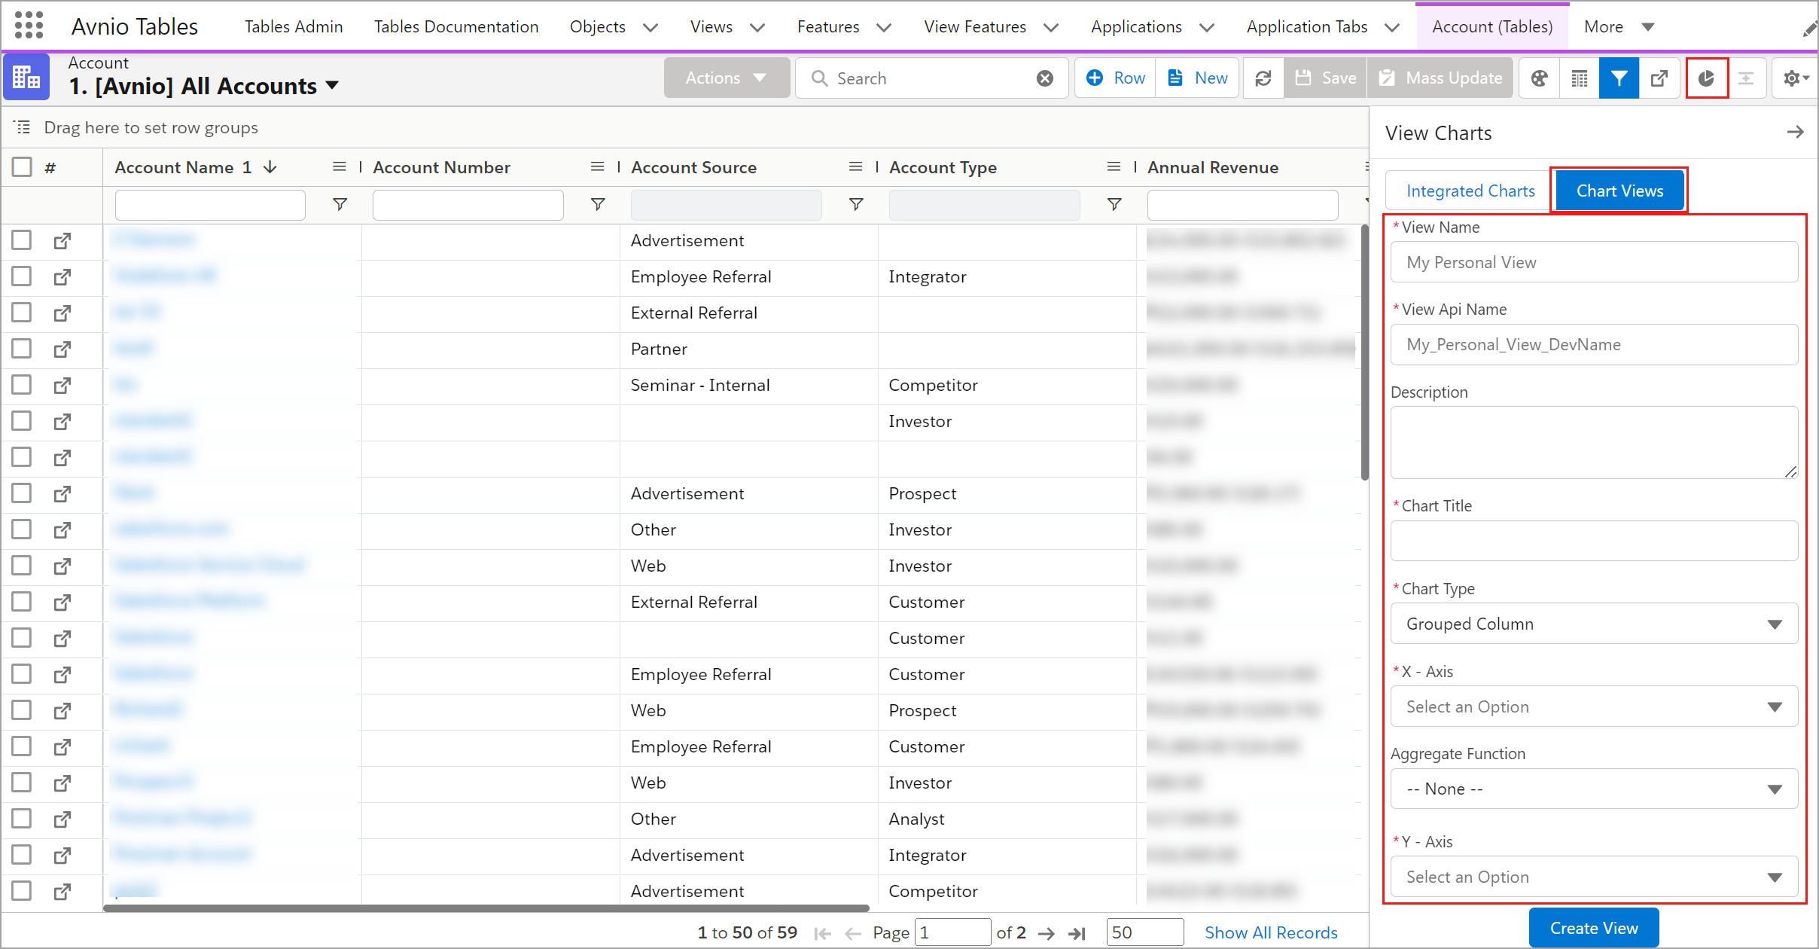Expand the Chart Type dropdown
Screen dimensions: 1819x949
1593,624
